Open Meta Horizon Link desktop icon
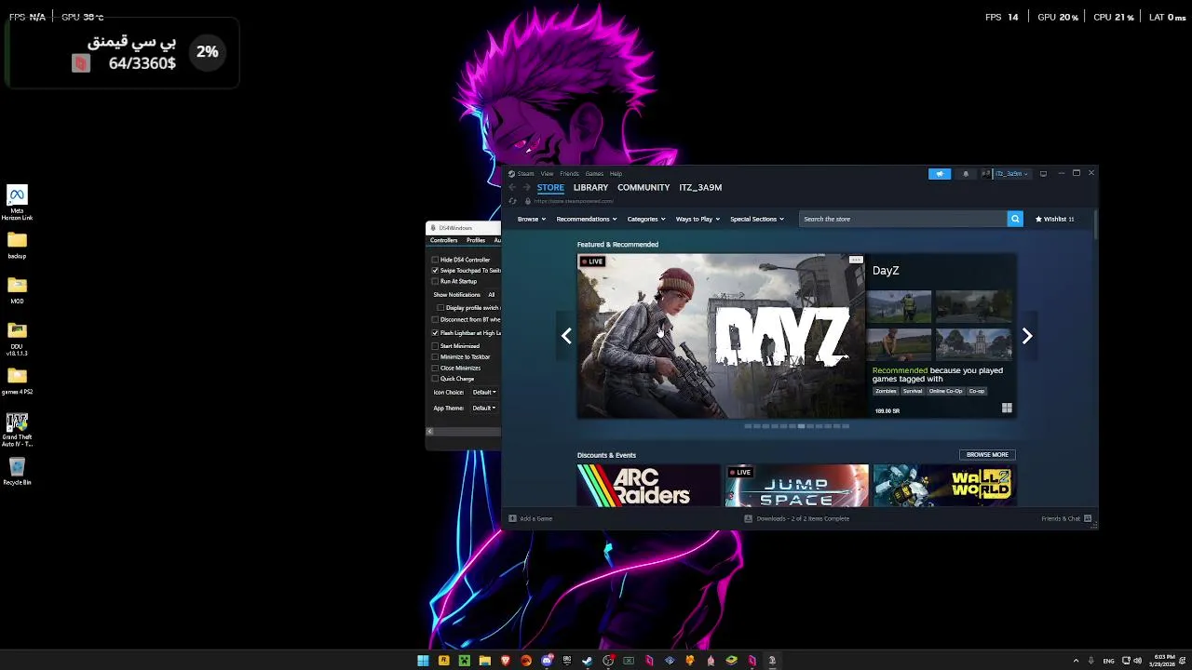Screen dimensions: 1192x670 coord(17,203)
